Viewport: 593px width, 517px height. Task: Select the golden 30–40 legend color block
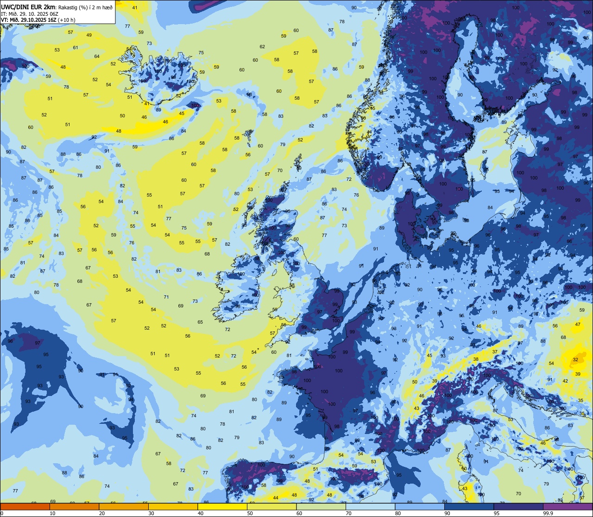click(173, 507)
